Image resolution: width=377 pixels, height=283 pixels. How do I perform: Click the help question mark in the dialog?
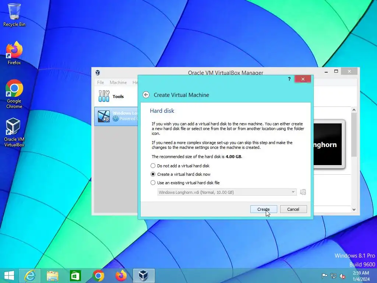[x=289, y=79]
